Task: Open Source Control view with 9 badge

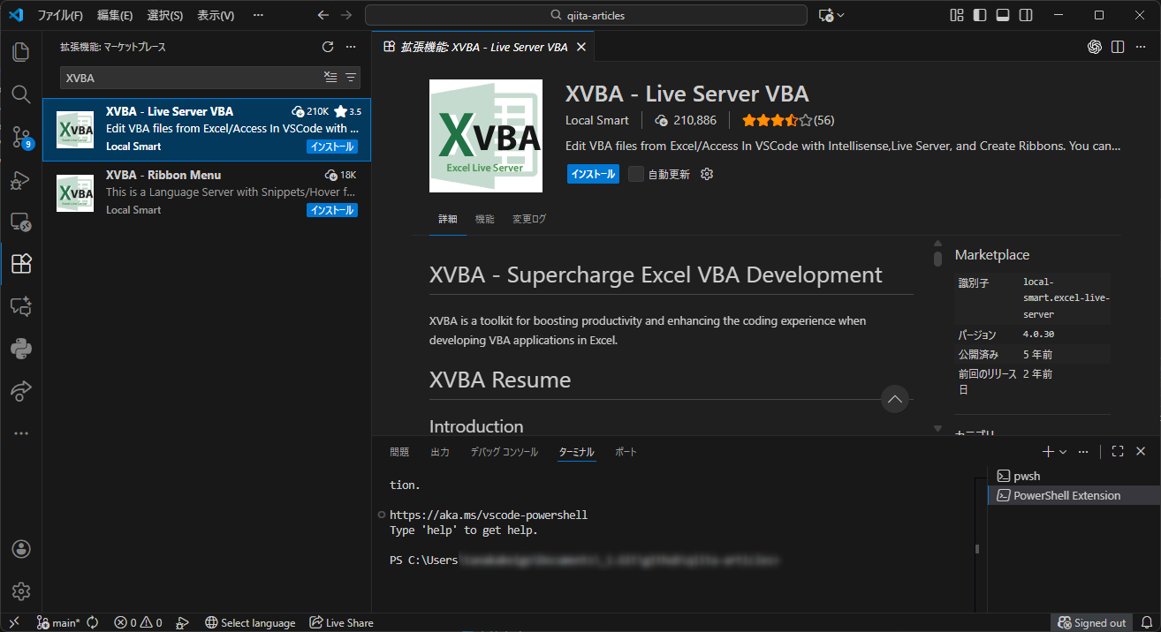Action: coord(21,137)
